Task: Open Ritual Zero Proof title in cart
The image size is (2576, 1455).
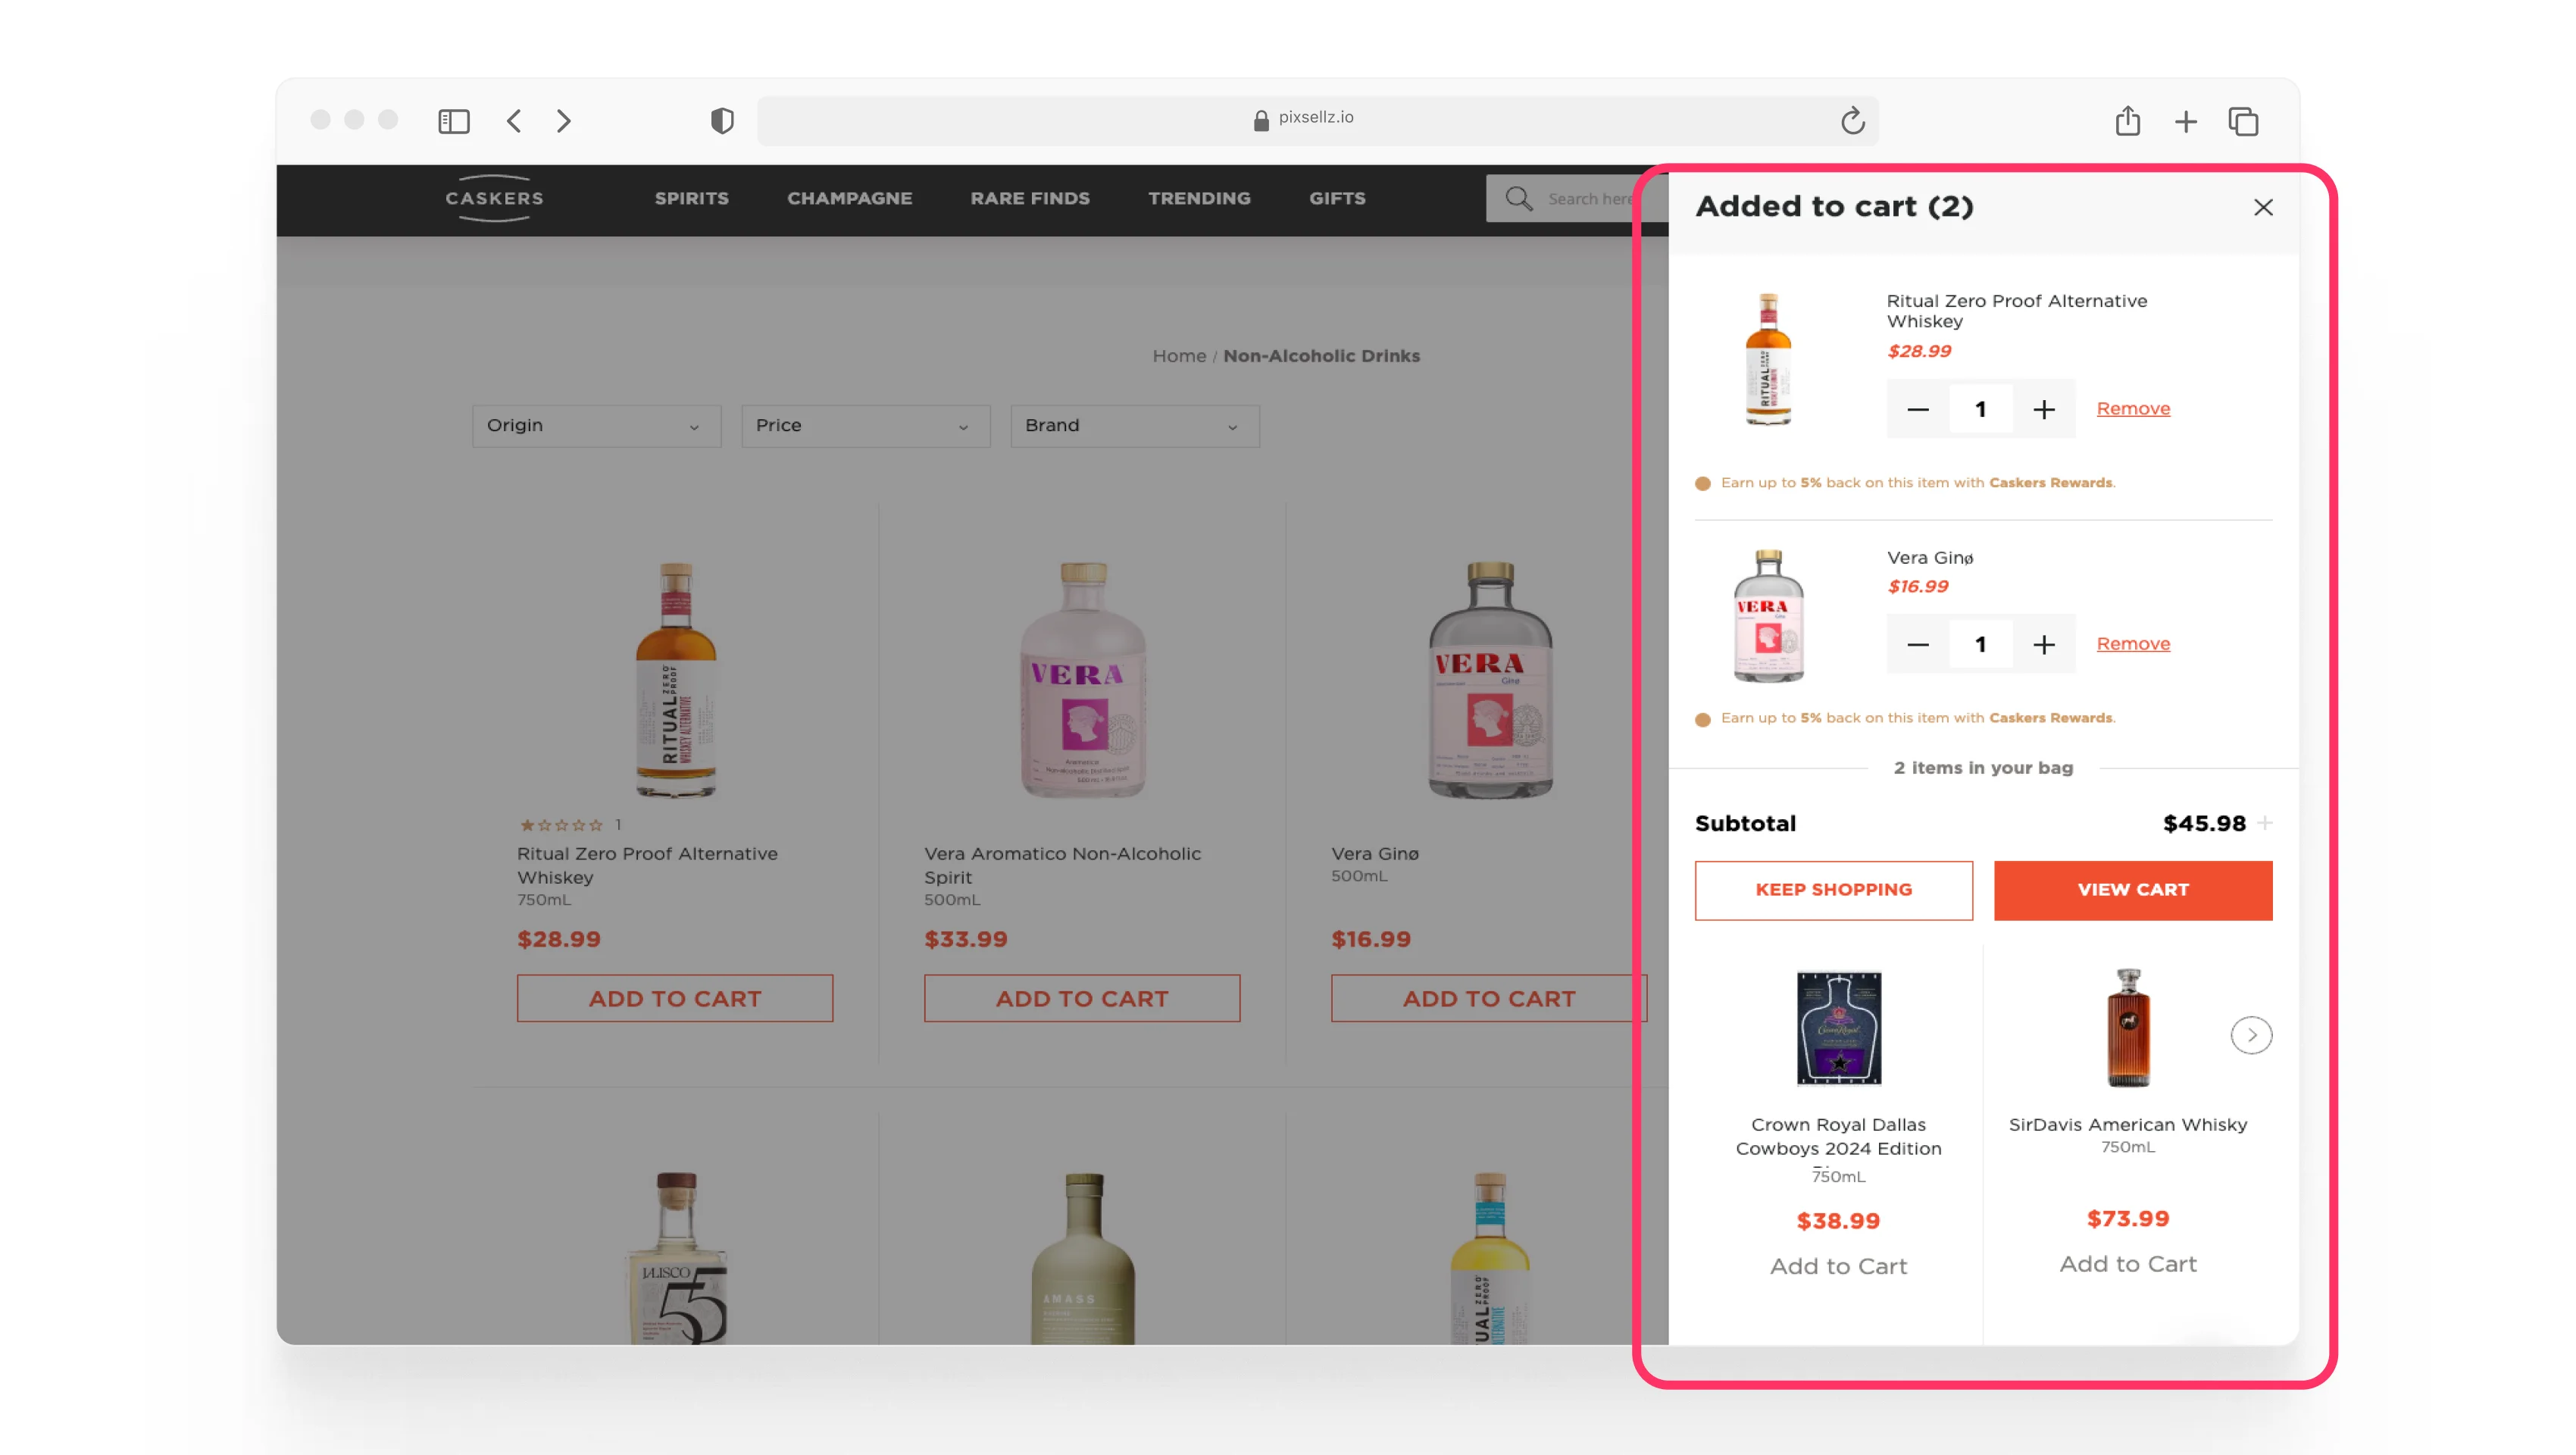Action: [x=2016, y=311]
